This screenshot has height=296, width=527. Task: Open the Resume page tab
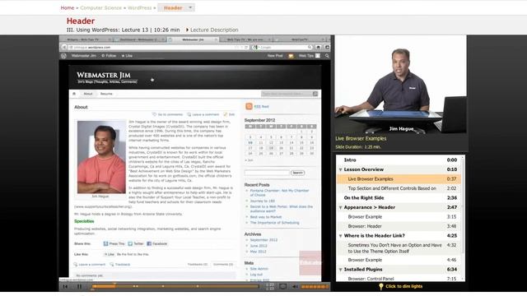coord(106,94)
